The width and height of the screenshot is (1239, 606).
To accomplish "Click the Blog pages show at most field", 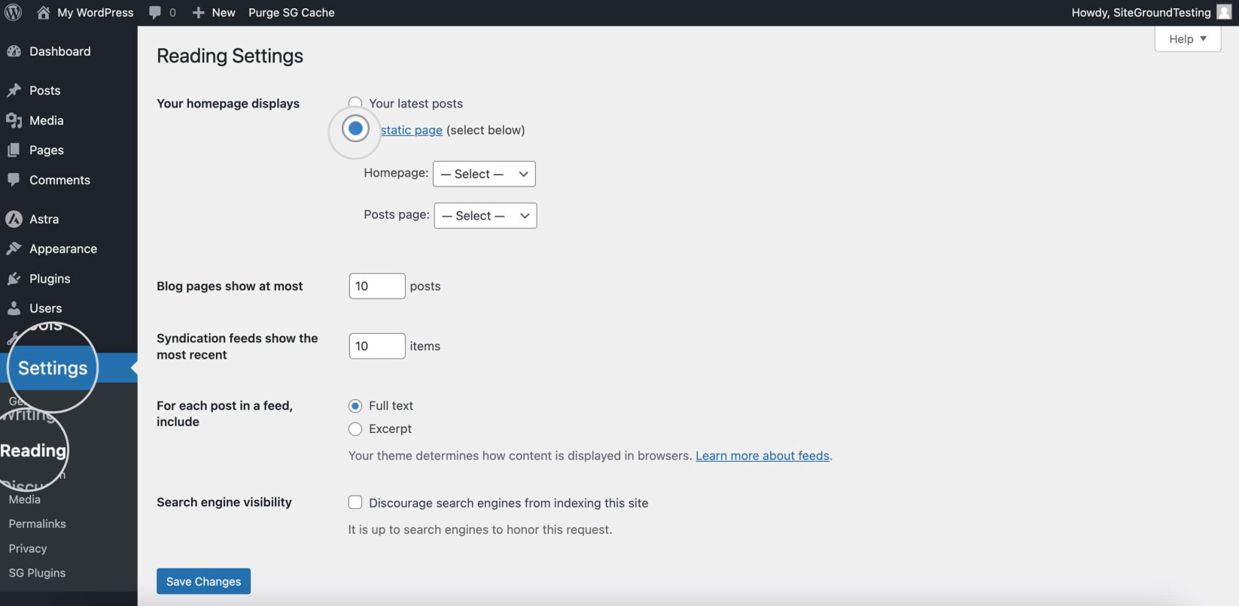I will (x=377, y=286).
